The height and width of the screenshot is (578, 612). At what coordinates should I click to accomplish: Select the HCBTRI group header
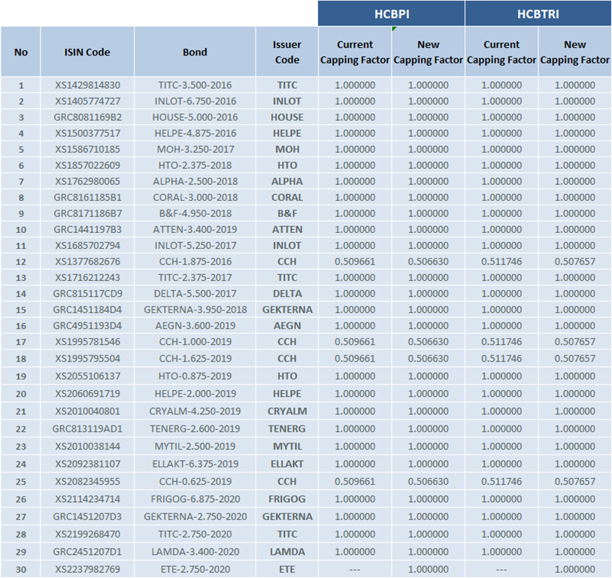pos(538,14)
